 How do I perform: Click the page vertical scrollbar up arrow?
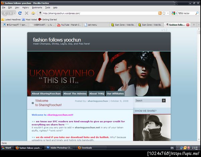tap(199, 29)
